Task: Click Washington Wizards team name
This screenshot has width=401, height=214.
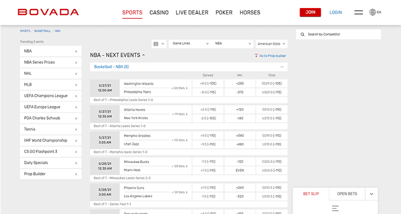Action: (138, 83)
